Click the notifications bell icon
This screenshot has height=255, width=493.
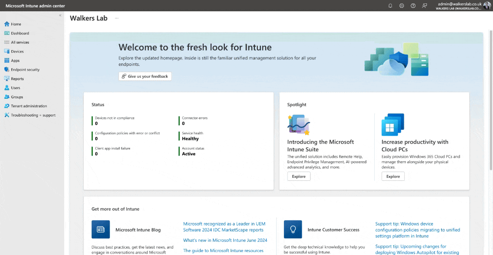point(390,5)
